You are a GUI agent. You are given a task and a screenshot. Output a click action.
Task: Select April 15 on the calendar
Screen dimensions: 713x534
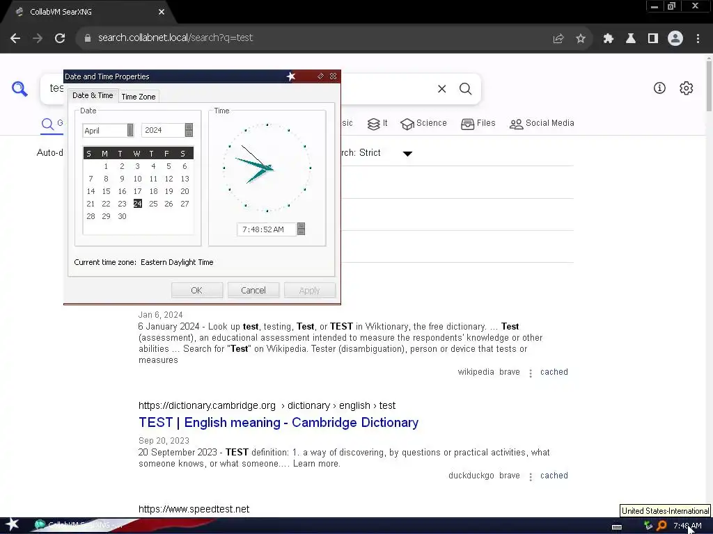106,191
